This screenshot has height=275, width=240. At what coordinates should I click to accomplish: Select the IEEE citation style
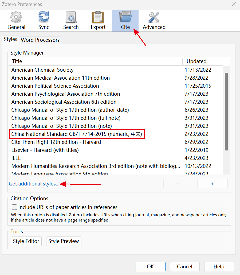[16, 158]
